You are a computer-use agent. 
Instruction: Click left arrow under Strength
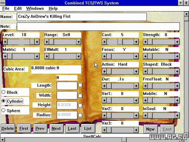click(145, 42)
